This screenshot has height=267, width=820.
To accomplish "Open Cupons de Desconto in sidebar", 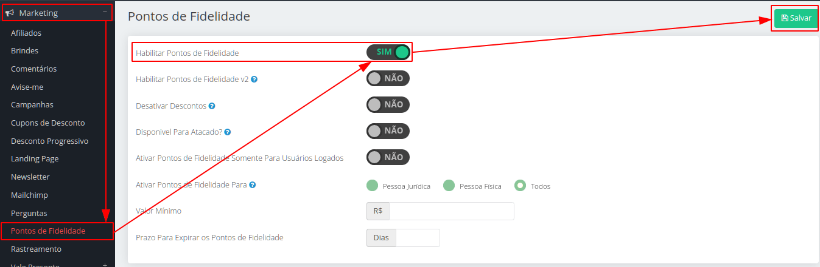I will tap(48, 123).
